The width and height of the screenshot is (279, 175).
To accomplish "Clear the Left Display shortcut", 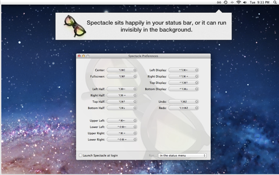I will pyautogui.click(x=197, y=70).
